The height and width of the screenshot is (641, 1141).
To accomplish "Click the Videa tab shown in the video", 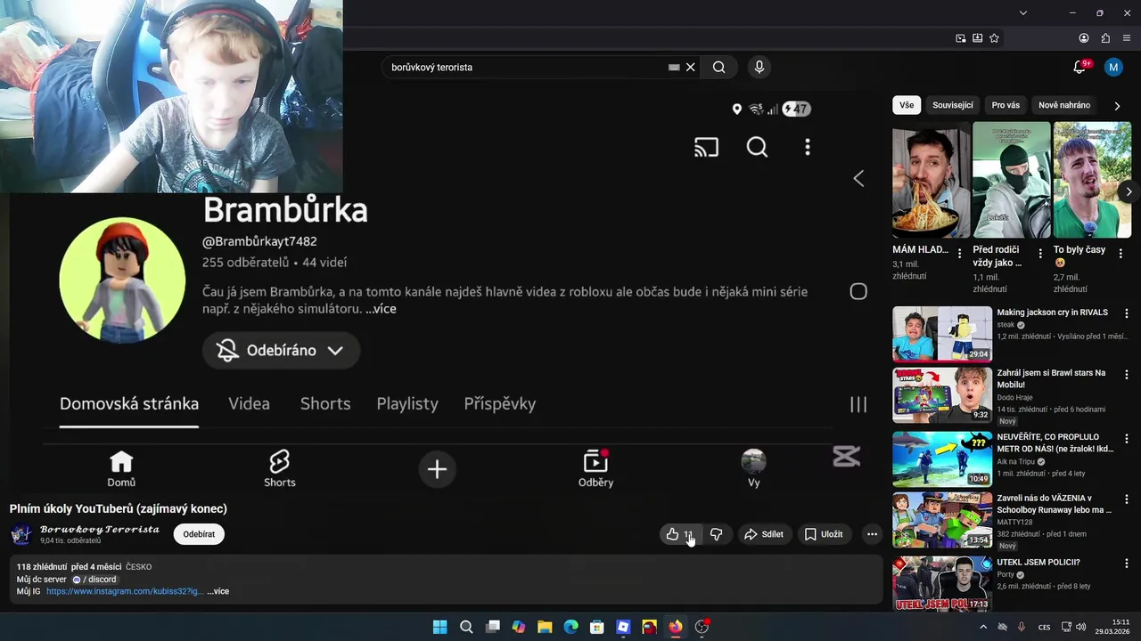I will point(249,403).
